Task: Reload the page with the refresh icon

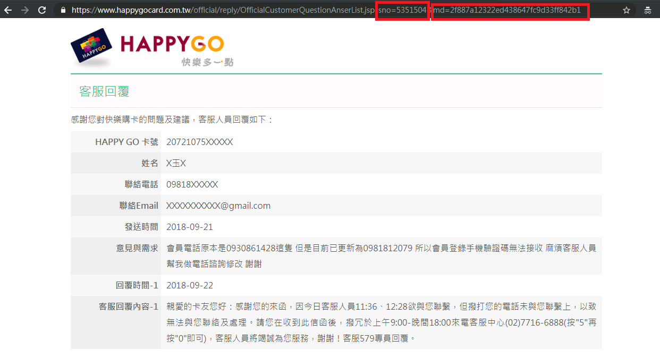Action: (42, 10)
